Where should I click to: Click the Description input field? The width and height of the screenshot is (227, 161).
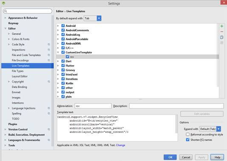(x=176, y=106)
